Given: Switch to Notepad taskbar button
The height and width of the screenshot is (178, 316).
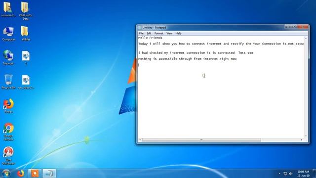Looking at the screenshot, I should tap(49, 174).
